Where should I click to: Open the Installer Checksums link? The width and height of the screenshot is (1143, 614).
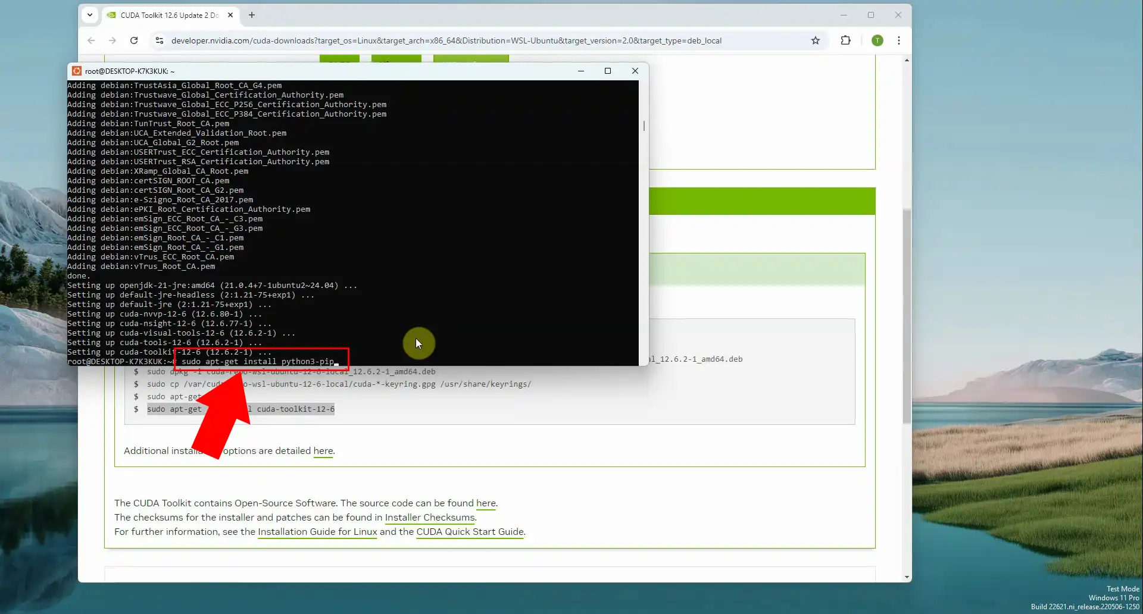click(x=430, y=518)
